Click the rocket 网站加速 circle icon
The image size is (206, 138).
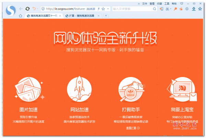[79, 89]
